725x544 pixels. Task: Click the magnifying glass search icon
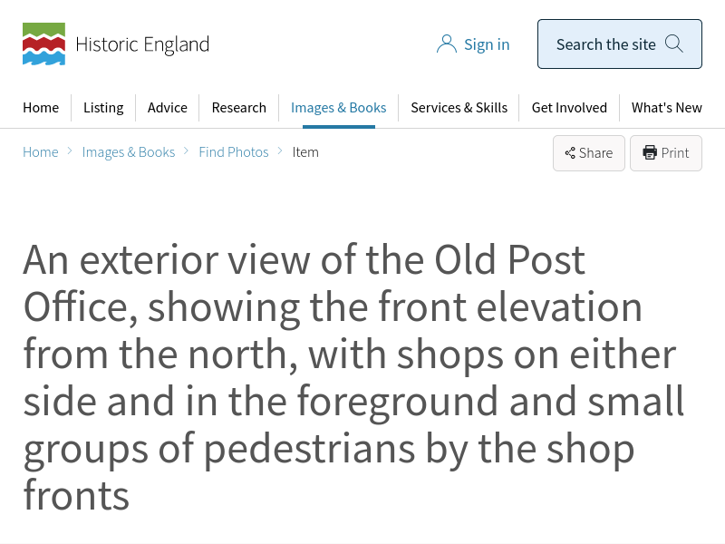pyautogui.click(x=674, y=44)
